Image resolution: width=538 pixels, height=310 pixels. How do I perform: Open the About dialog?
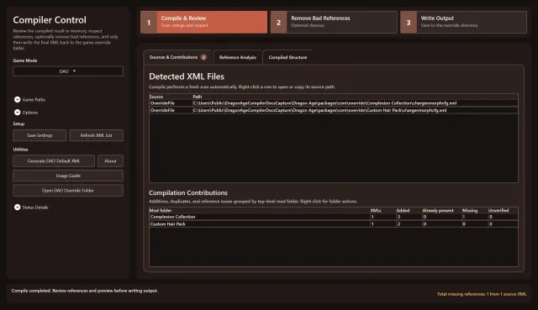(x=110, y=160)
